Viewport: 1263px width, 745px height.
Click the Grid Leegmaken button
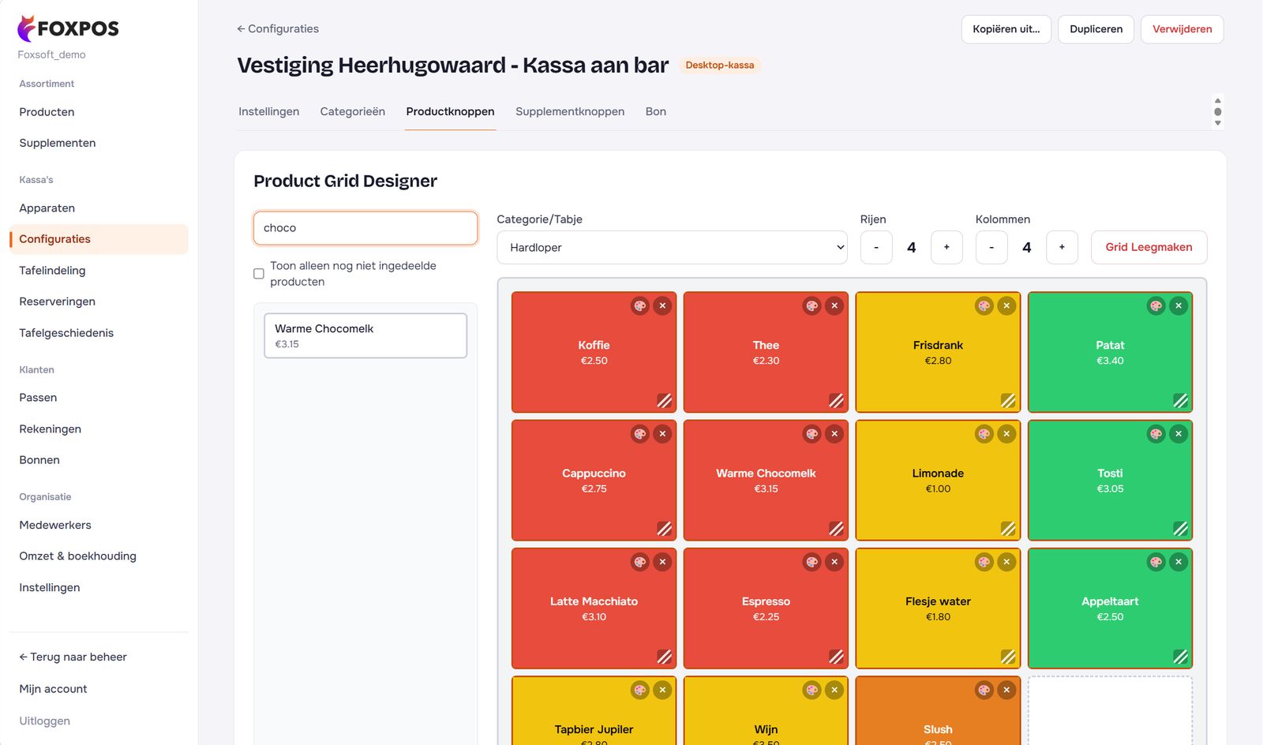(x=1149, y=247)
